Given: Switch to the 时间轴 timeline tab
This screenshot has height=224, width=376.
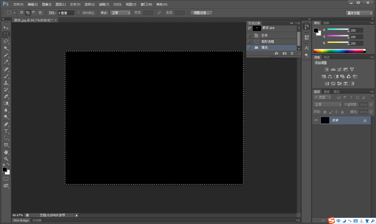Looking at the screenshot, I should point(37,220).
